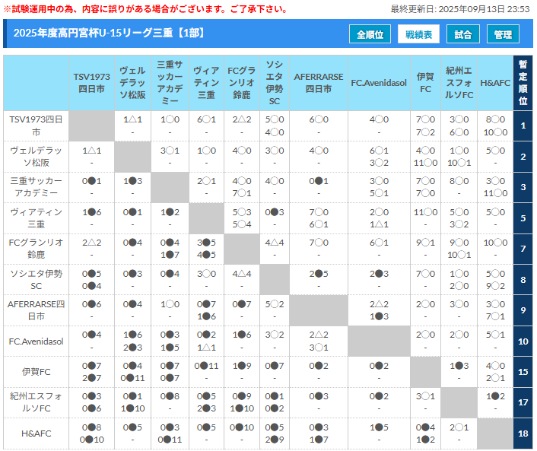
Task: Click row label FC.Avenidasol
Action: 36,341
